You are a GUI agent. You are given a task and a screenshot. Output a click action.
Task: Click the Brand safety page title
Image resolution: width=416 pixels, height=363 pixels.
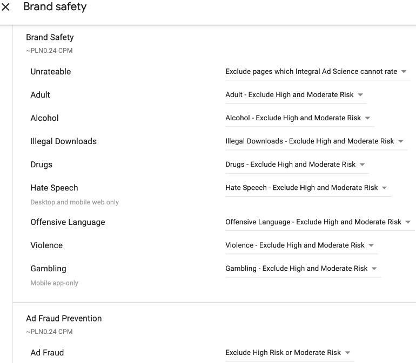click(x=55, y=8)
